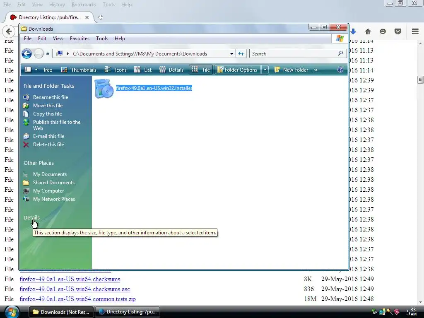Image resolution: width=424 pixels, height=318 pixels.
Task: Switch to Directory Listing taskbar button
Action: (128, 312)
